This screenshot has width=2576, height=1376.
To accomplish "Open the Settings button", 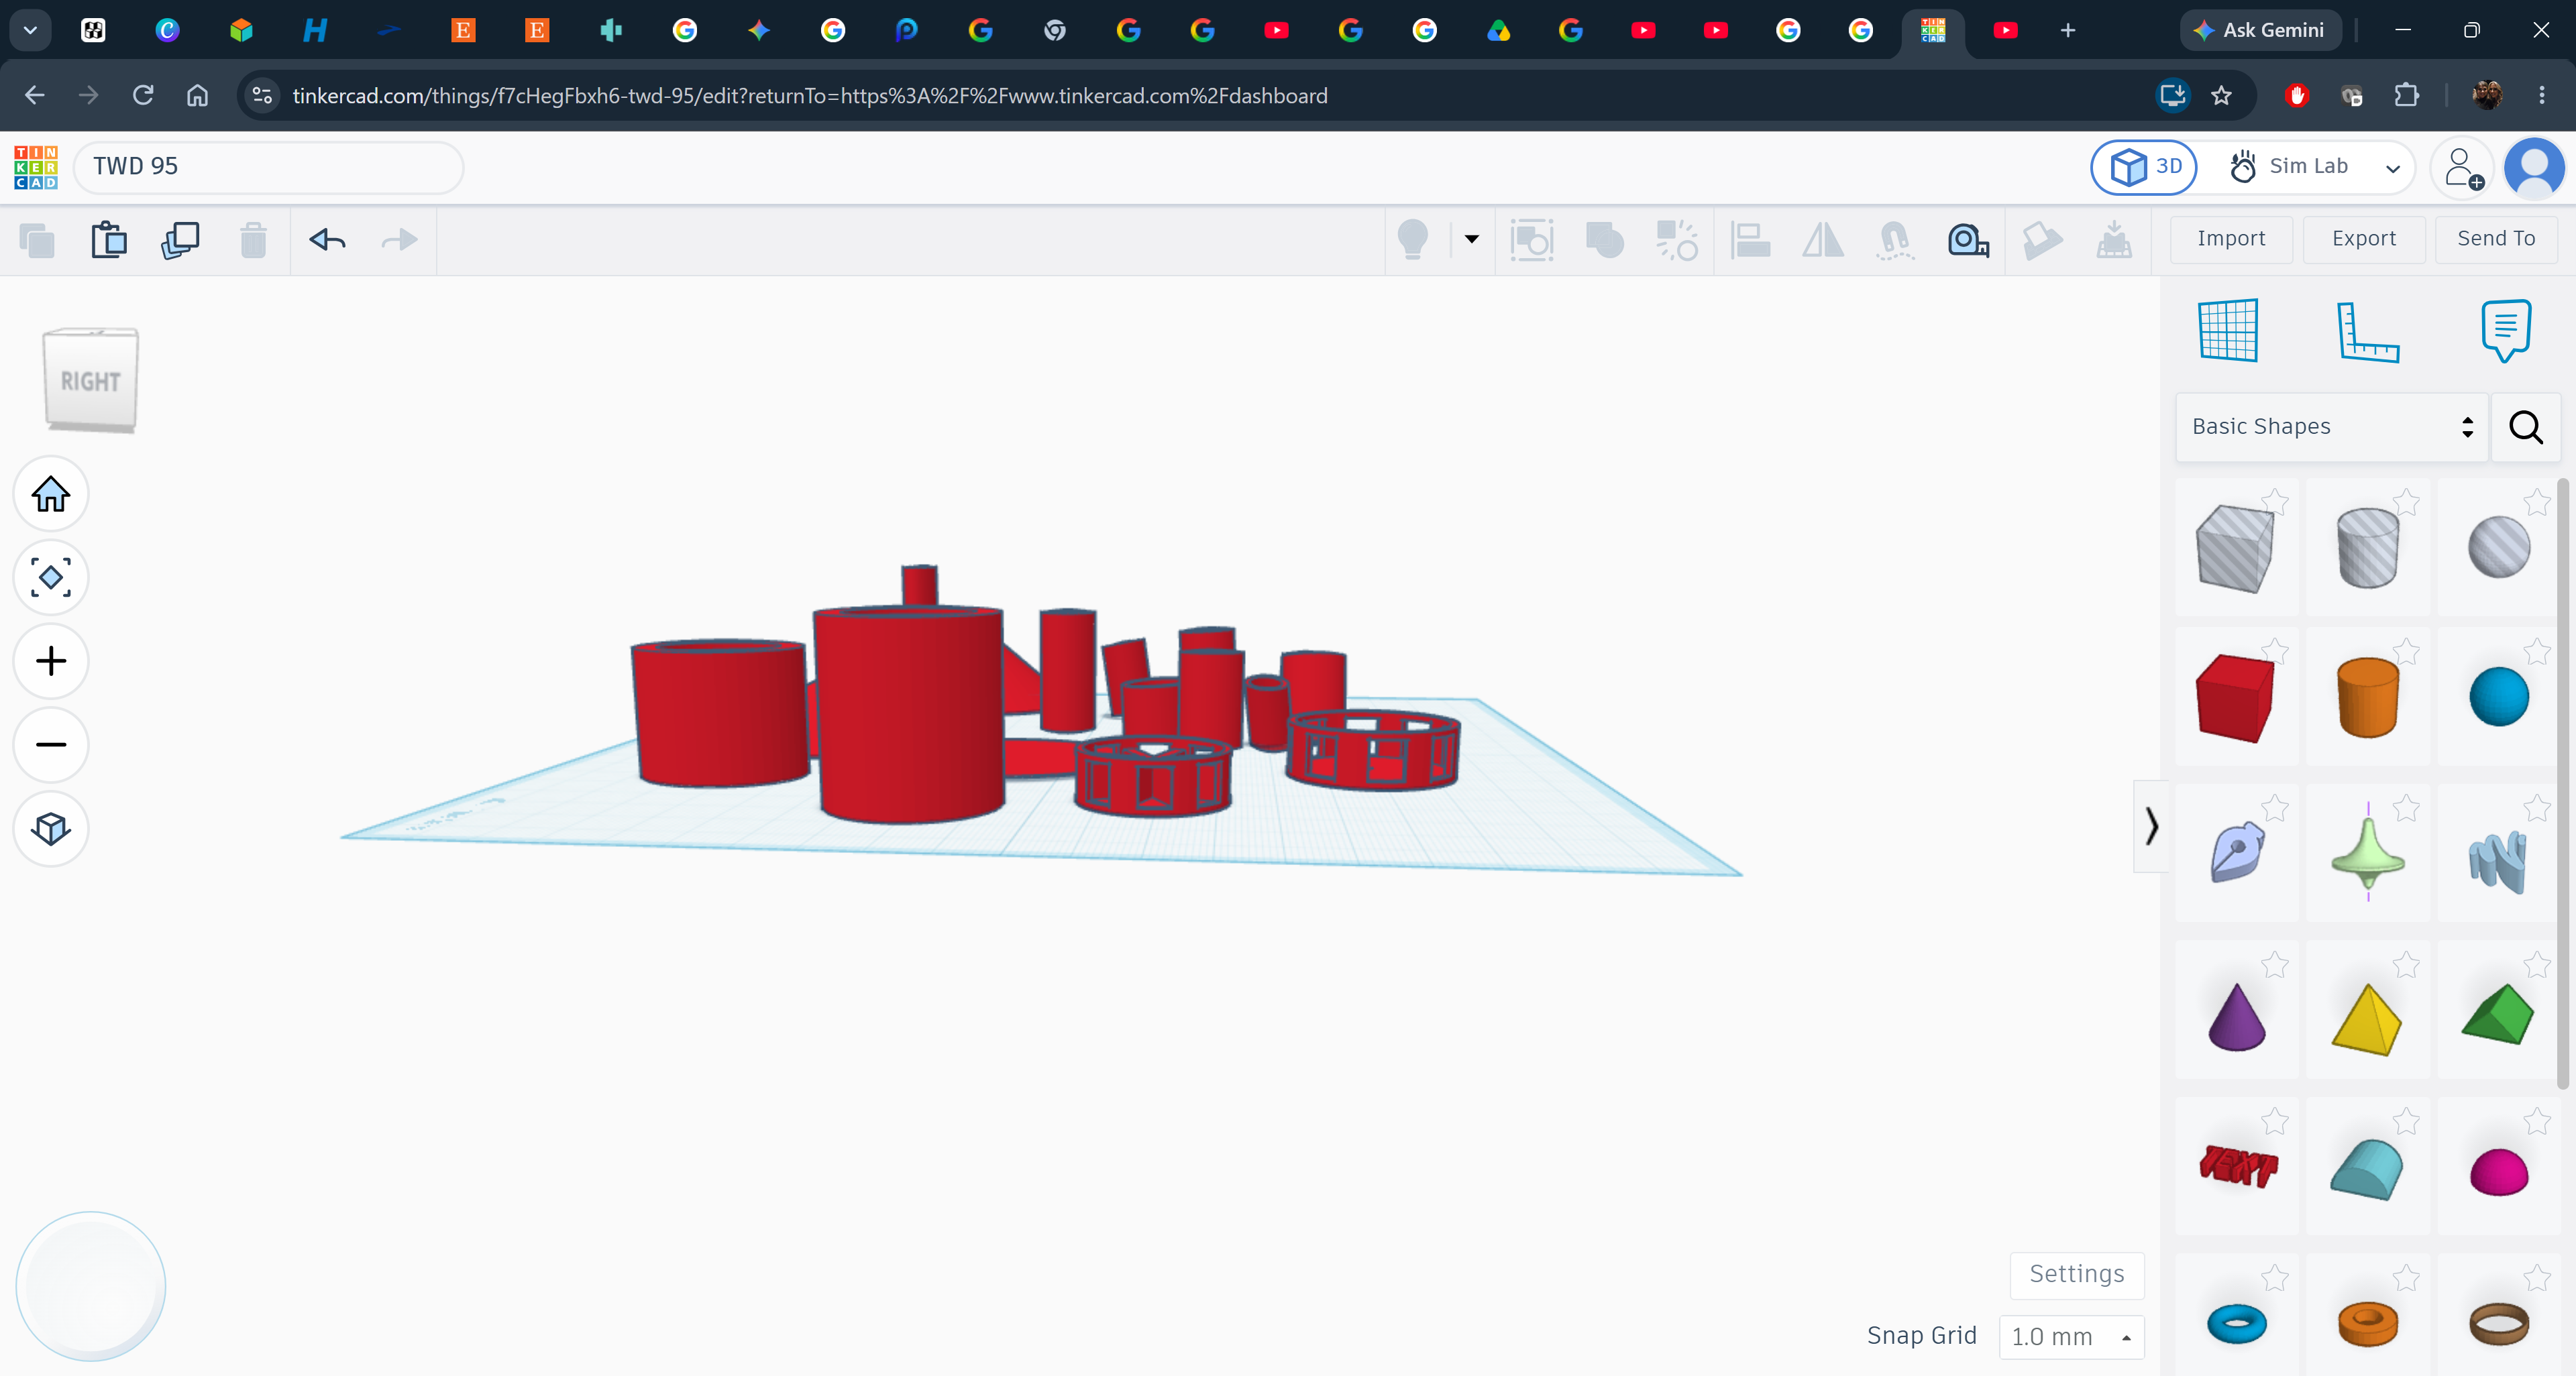I will click(2077, 1274).
